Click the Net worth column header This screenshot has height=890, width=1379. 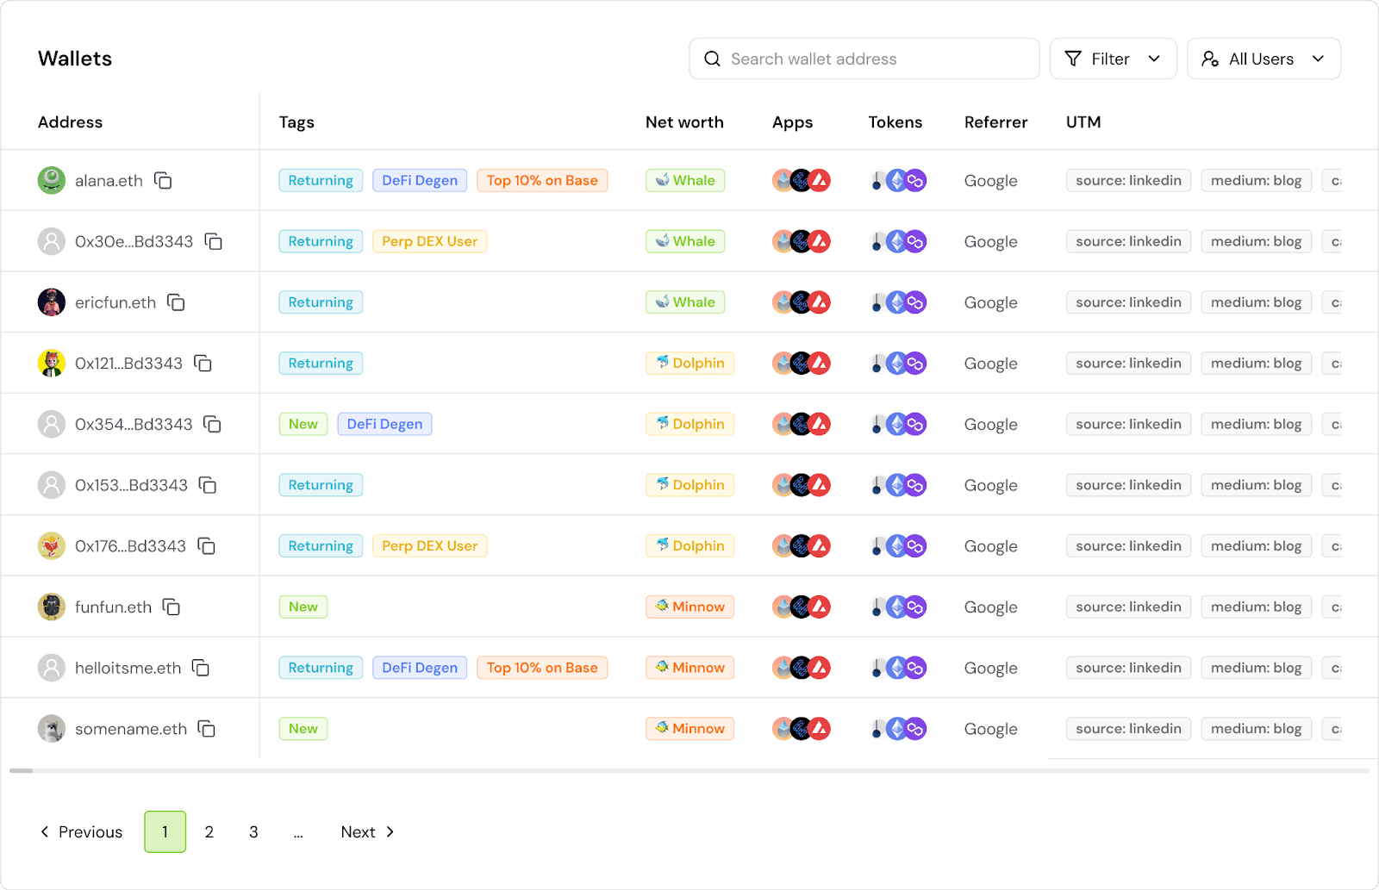pos(684,122)
